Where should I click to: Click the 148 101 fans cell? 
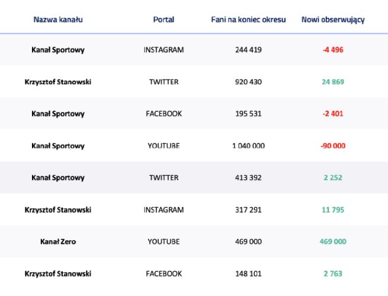click(x=248, y=274)
